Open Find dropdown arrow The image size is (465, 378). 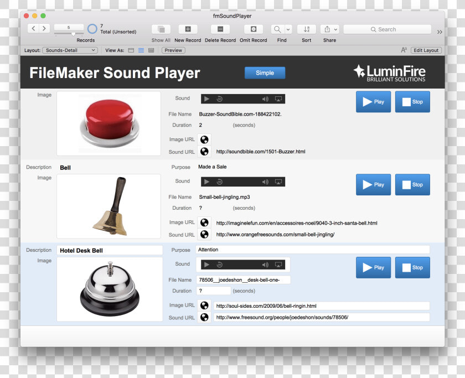tap(288, 29)
